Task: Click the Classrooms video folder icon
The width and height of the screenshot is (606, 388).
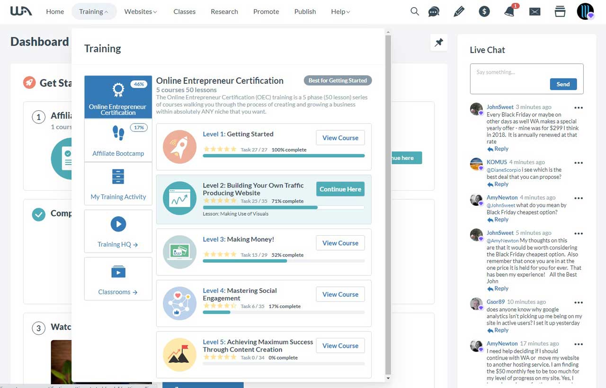Action: (118, 272)
